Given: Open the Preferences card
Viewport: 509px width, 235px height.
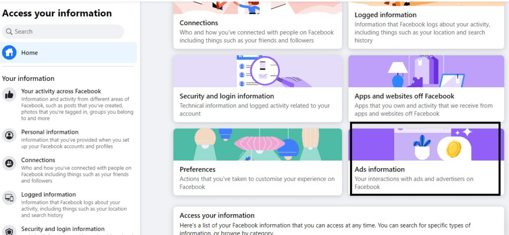Looking at the screenshot, I should click(257, 162).
